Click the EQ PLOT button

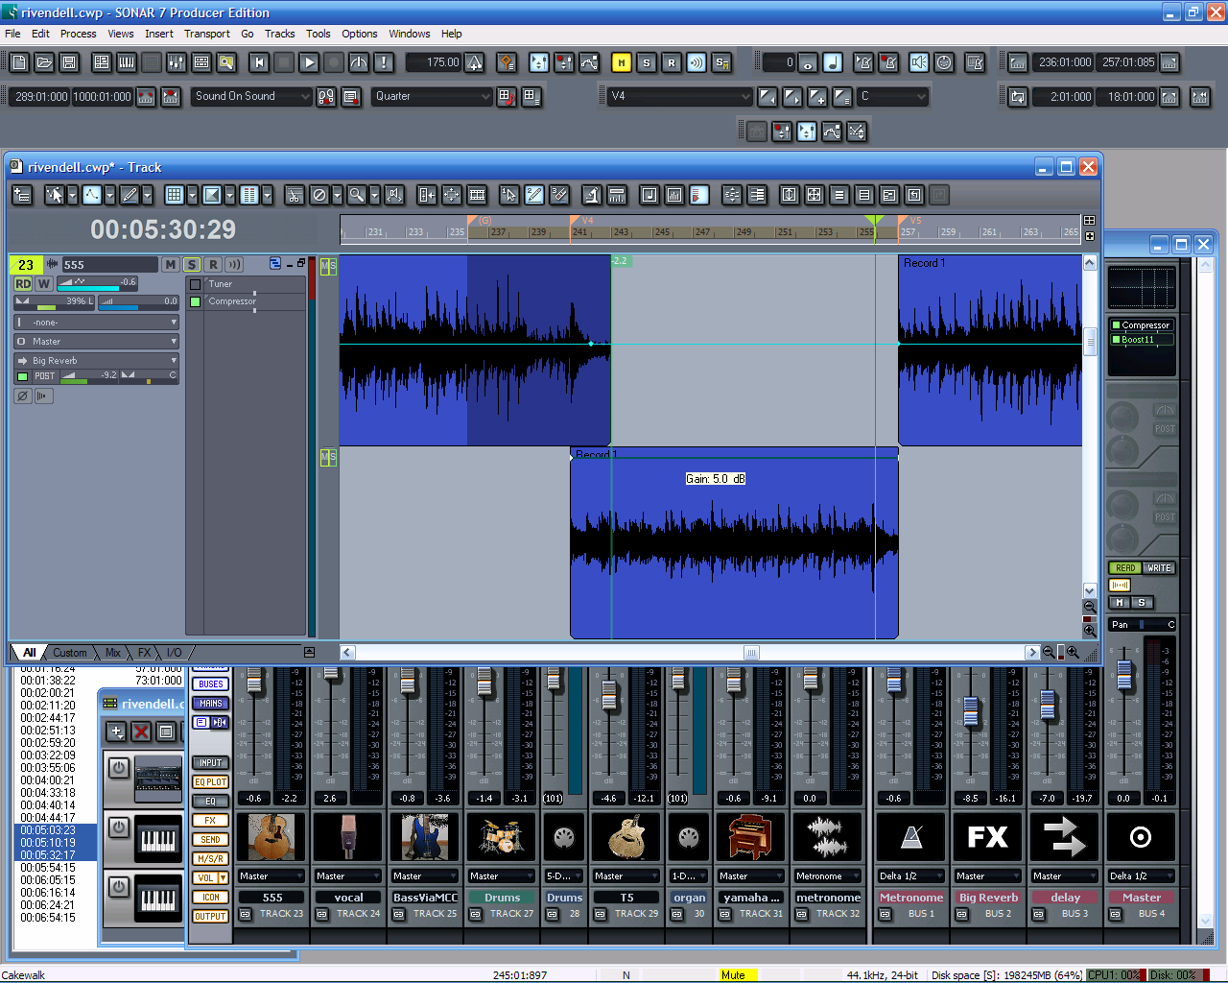(211, 782)
